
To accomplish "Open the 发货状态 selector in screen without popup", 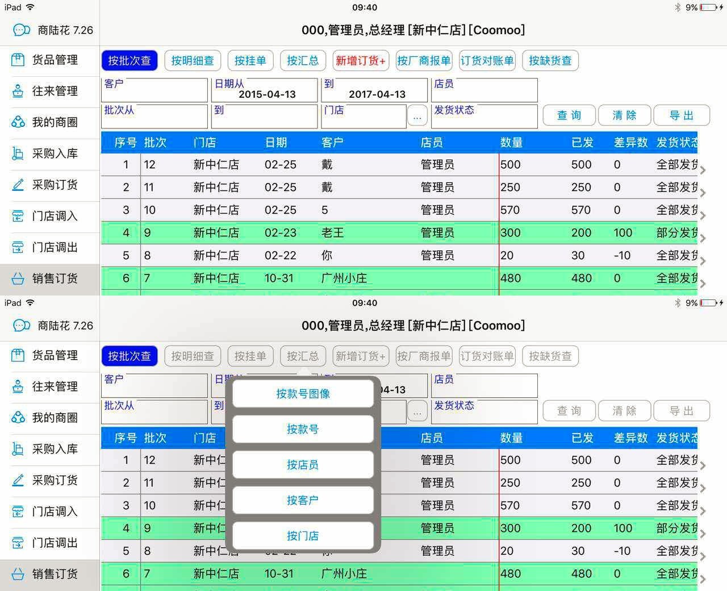I will (484, 116).
